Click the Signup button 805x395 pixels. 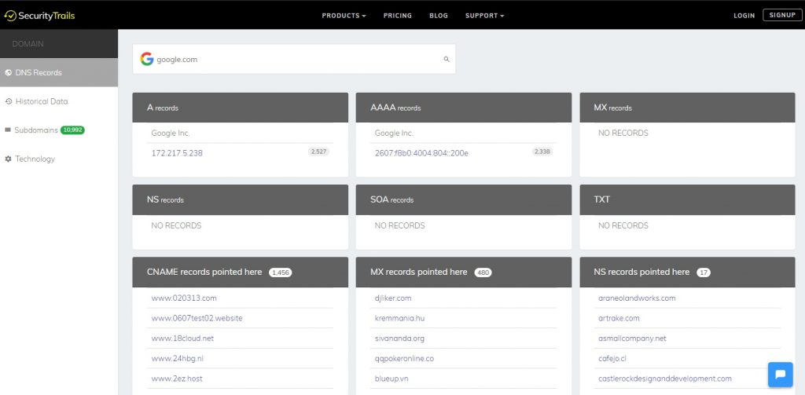coord(782,15)
